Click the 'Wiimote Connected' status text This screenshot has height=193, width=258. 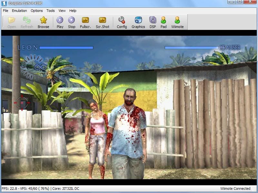[235, 188]
